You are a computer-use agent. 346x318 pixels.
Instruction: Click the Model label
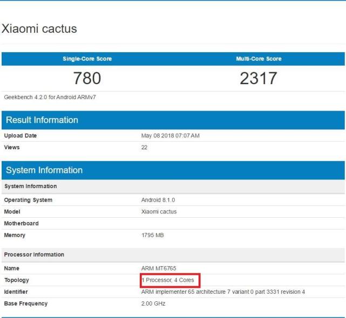[x=12, y=212]
